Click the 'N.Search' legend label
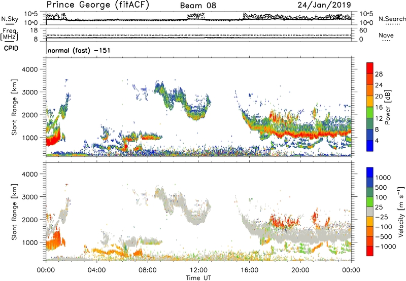406x281 pixels. pyautogui.click(x=392, y=19)
